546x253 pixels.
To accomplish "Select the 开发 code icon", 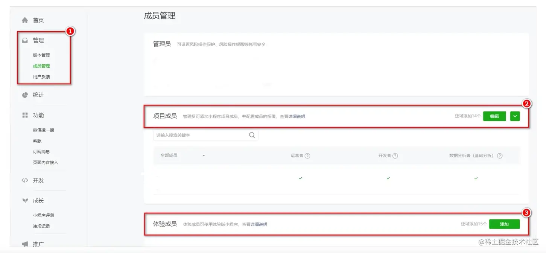I will click(x=24, y=180).
